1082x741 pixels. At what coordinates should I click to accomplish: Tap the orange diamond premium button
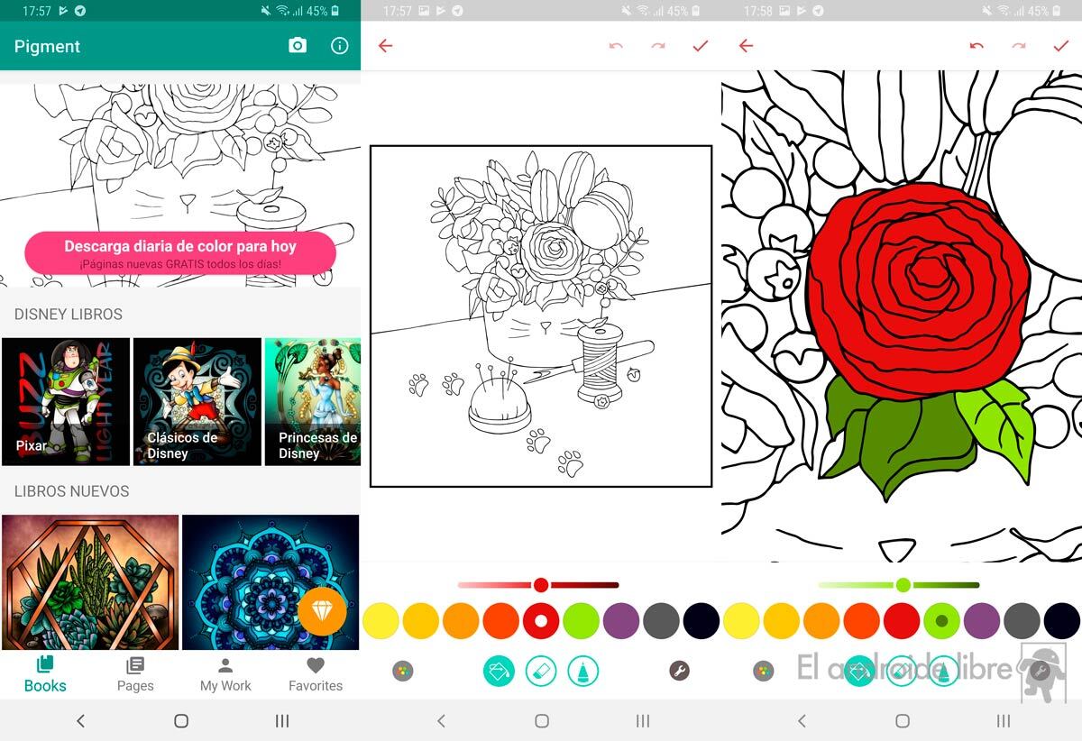[x=322, y=611]
